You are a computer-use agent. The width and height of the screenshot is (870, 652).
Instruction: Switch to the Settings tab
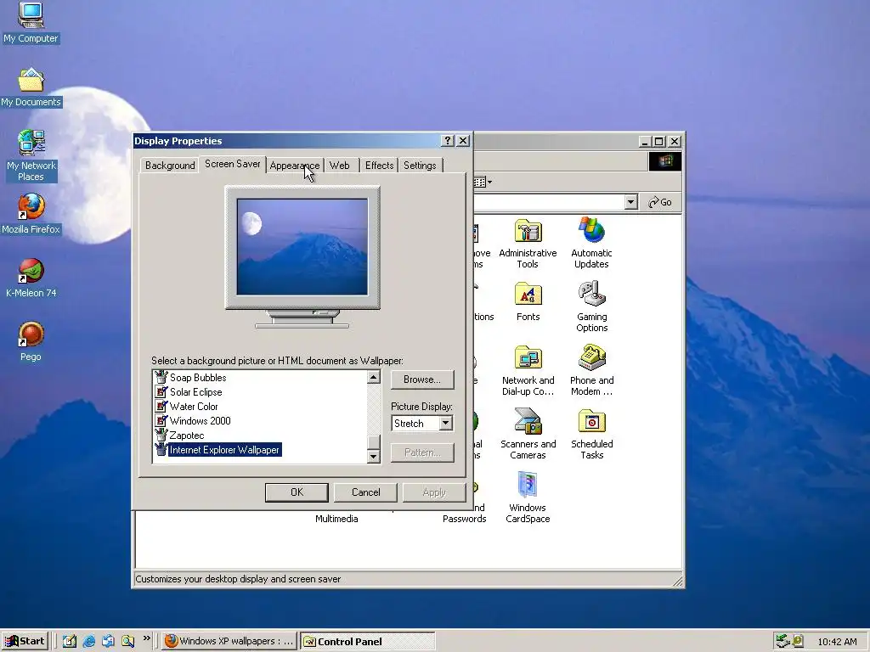point(420,166)
